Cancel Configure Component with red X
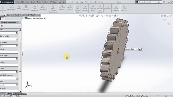Screen dimensions: 173x97 point(2,26)
